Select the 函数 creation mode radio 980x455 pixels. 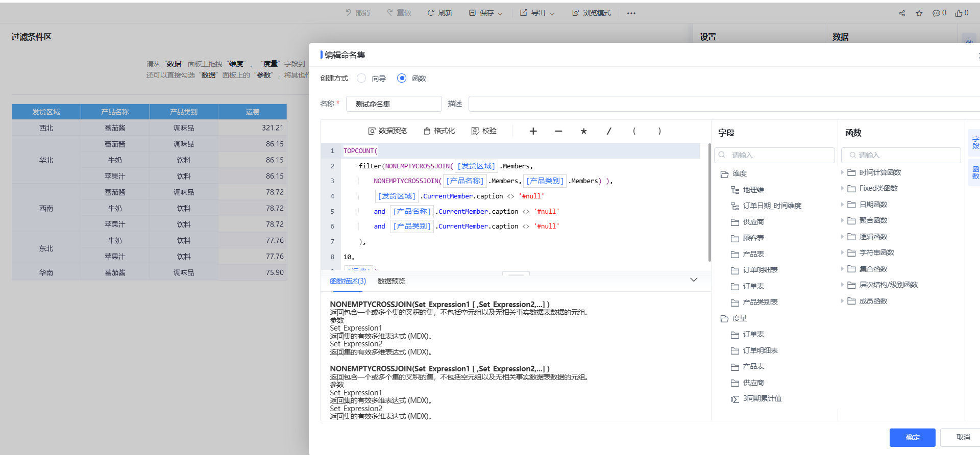(x=402, y=78)
